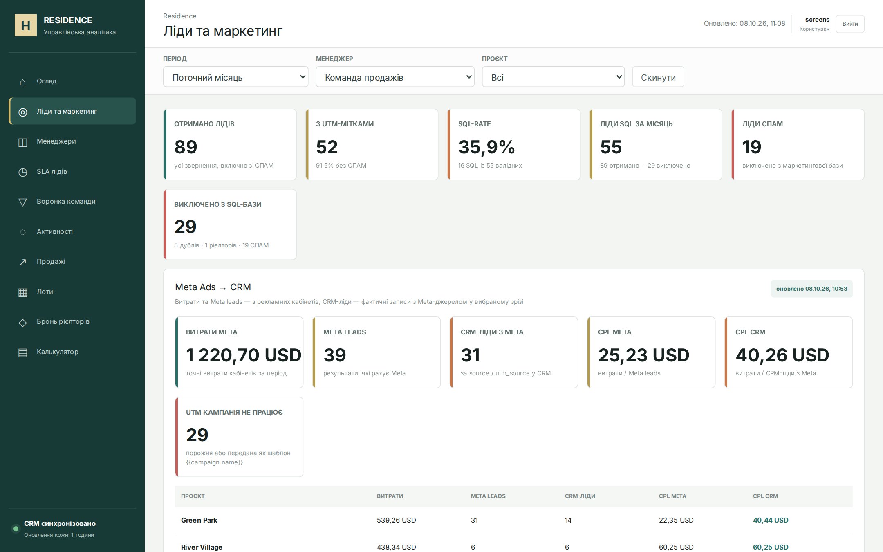Click the Отримано лідів 89 card

(x=230, y=144)
